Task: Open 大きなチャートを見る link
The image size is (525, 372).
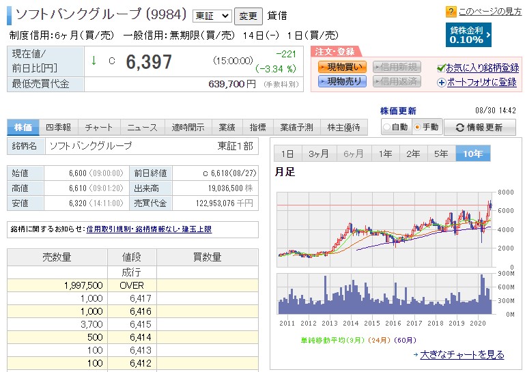Action: 462,354
